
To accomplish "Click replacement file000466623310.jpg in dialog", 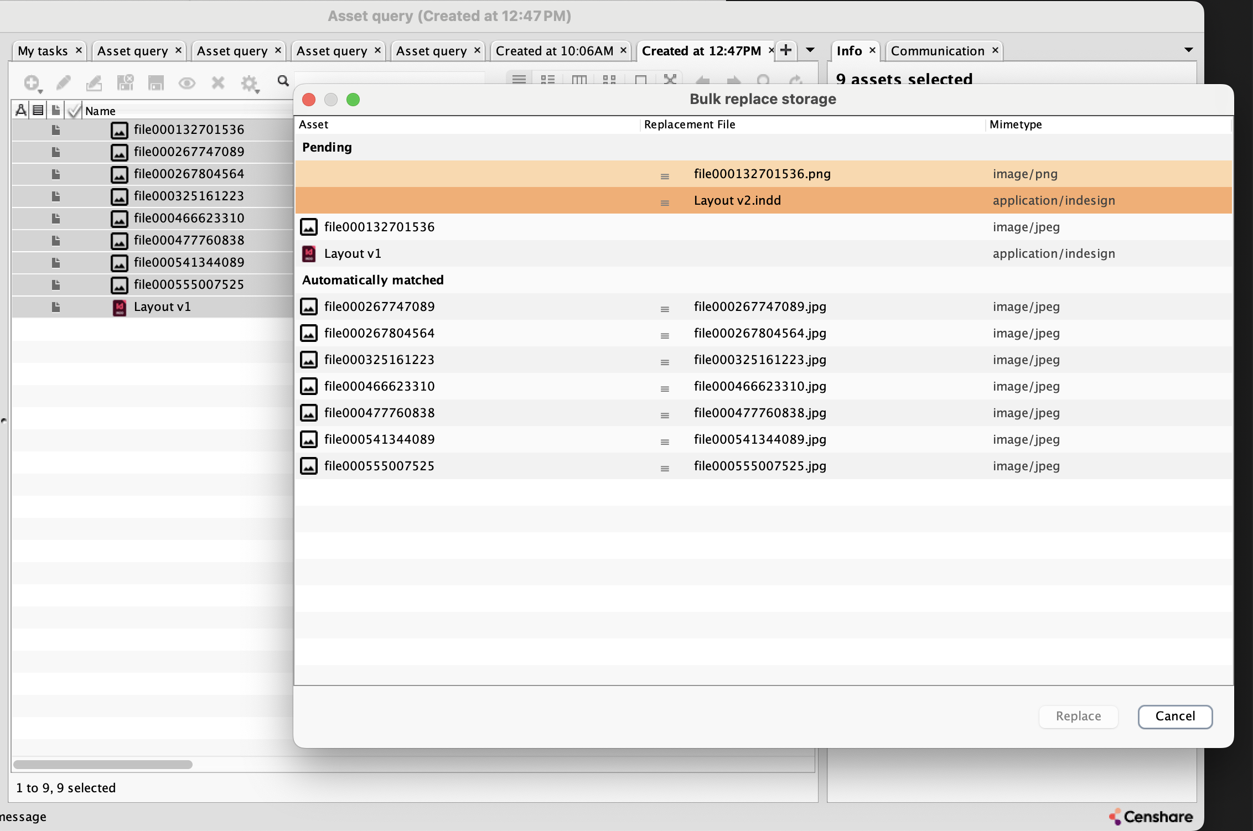I will [x=760, y=386].
